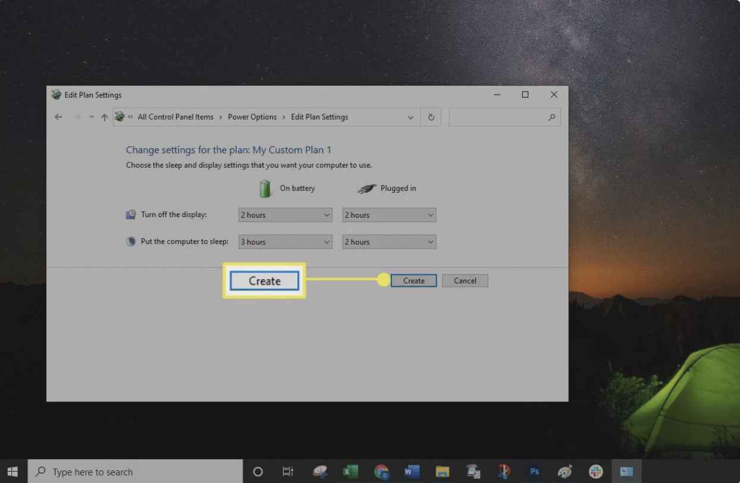Open Cortana from the taskbar circle
The height and width of the screenshot is (483, 740).
click(258, 472)
